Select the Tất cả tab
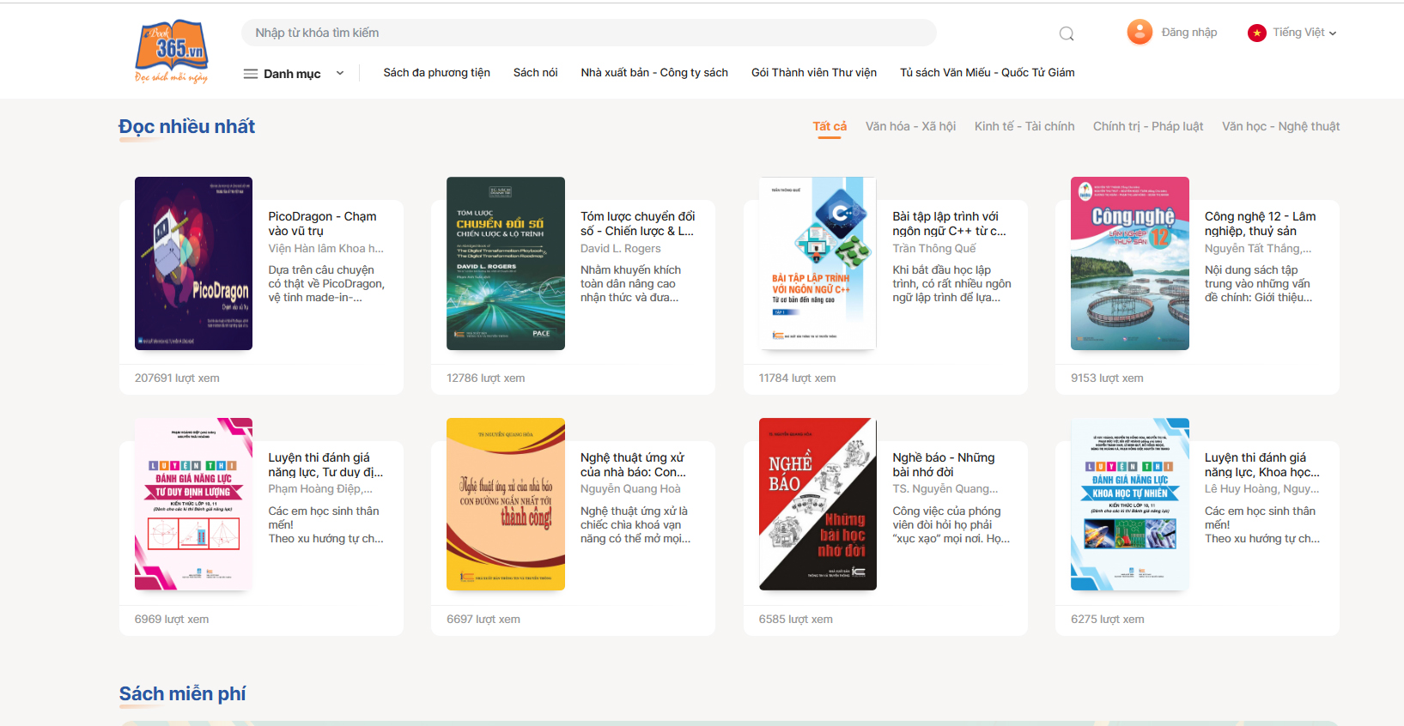The width and height of the screenshot is (1404, 726). 830,126
